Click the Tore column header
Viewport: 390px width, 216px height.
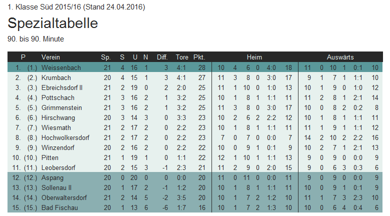tap(181, 57)
